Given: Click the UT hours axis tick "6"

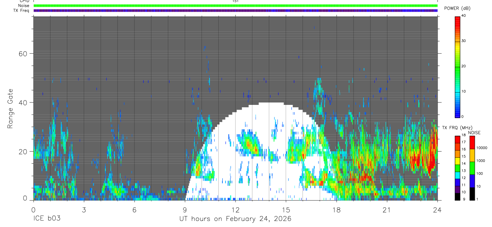Looking at the screenshot, I should pos(134,210).
